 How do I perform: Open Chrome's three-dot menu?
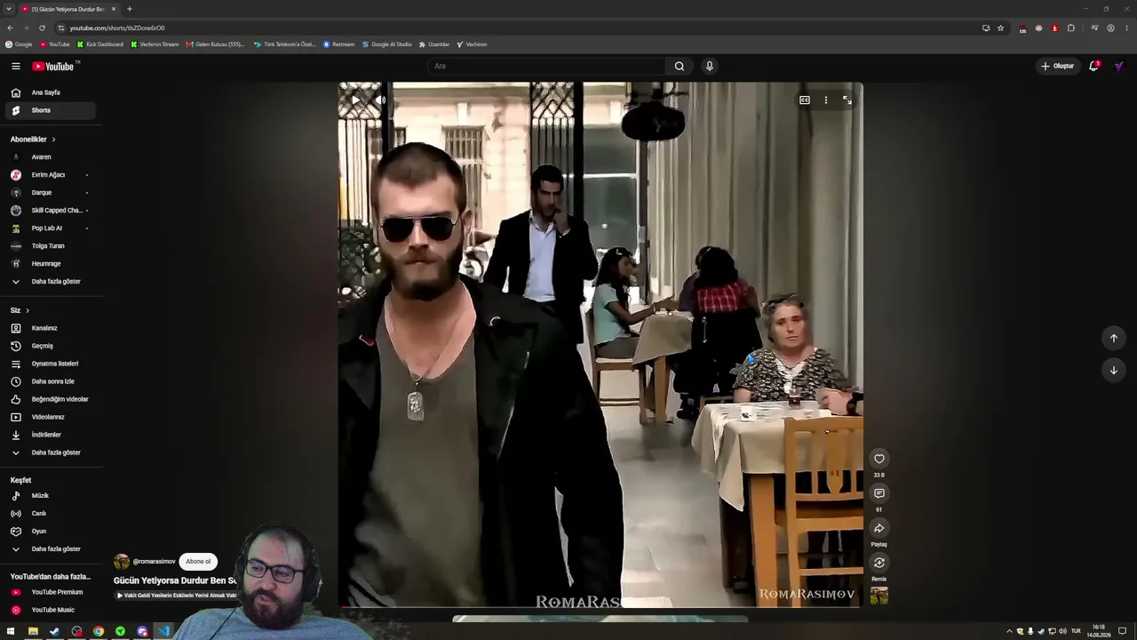tap(1127, 28)
